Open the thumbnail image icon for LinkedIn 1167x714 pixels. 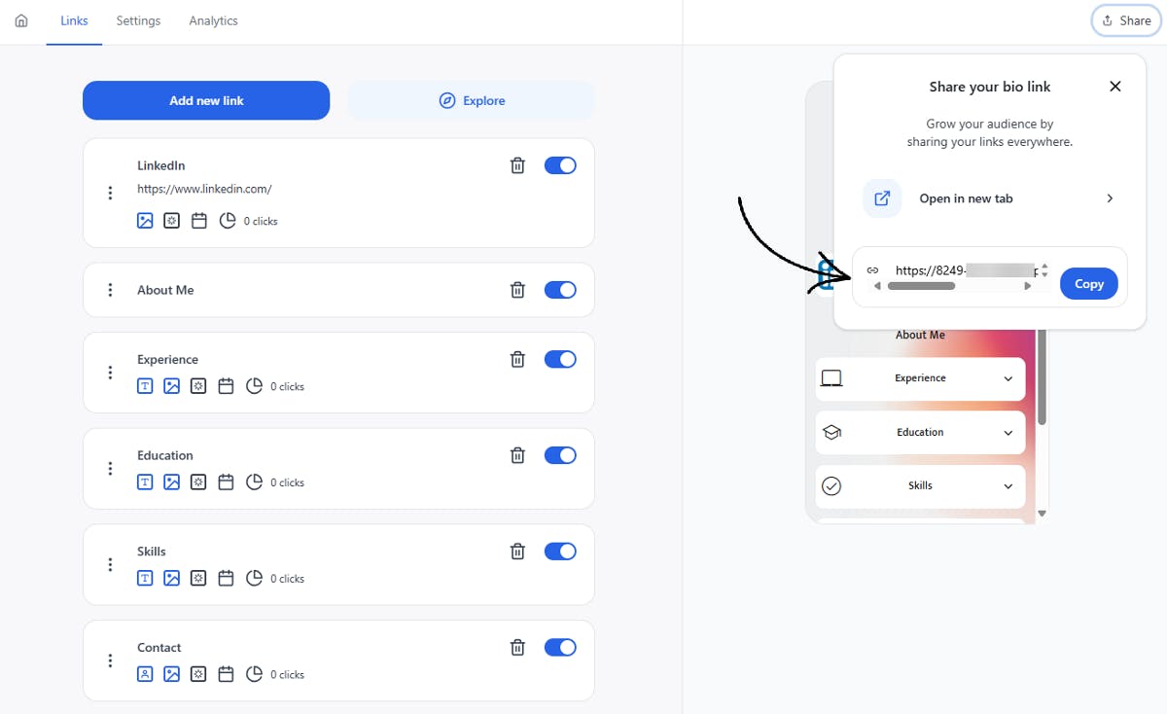145,221
